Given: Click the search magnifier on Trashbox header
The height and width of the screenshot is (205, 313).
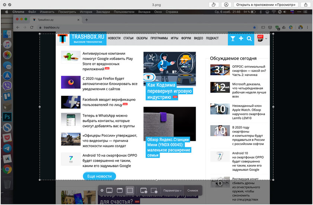Looking at the screenshot, I should click(249, 39).
